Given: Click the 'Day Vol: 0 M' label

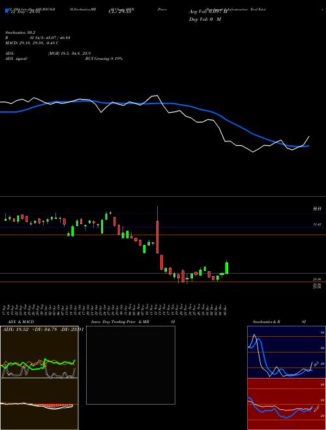Looking at the screenshot, I should [205, 20].
